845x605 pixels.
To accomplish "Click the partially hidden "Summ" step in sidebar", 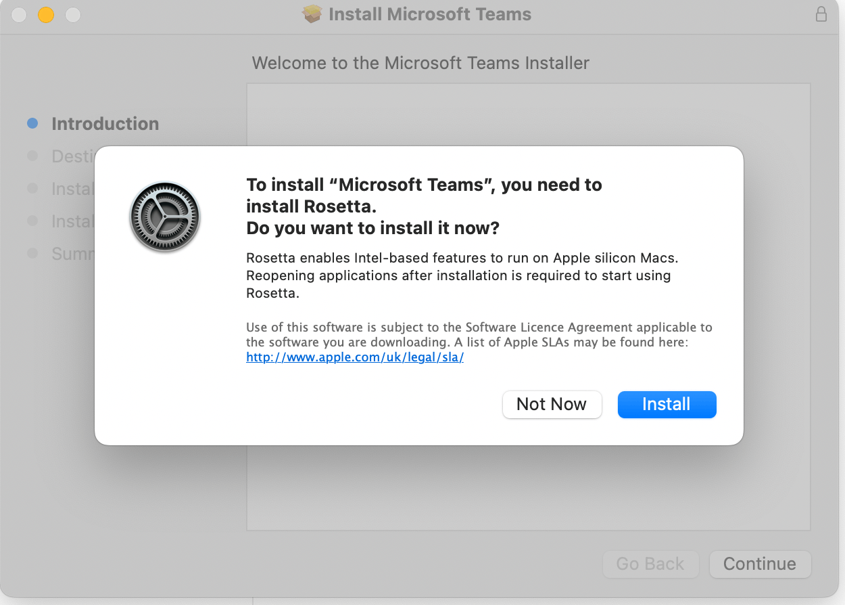I will pos(73,254).
